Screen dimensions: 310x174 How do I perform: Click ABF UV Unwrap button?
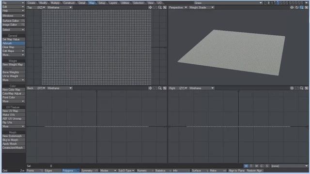[x=14, y=119]
